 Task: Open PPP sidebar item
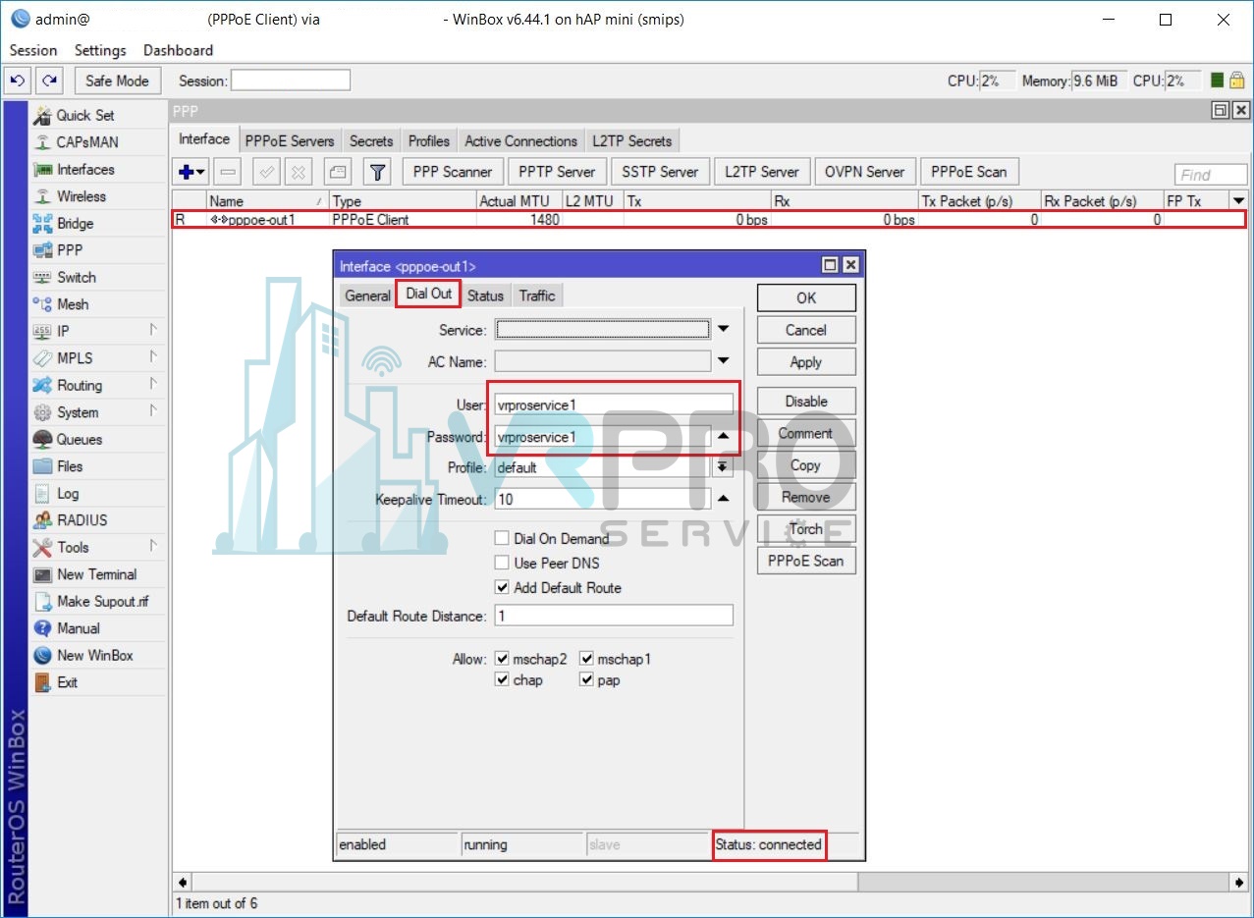point(70,250)
